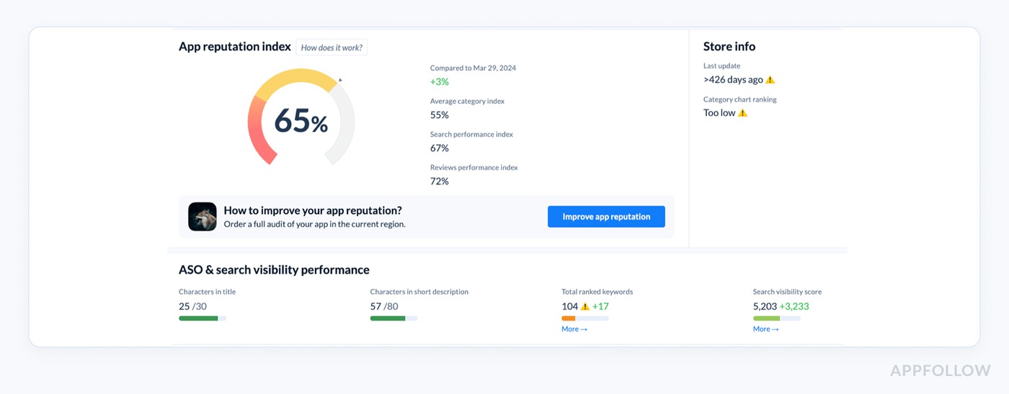The height and width of the screenshot is (394, 1009).
Task: Click the '55%' category index value
Action: tap(440, 115)
